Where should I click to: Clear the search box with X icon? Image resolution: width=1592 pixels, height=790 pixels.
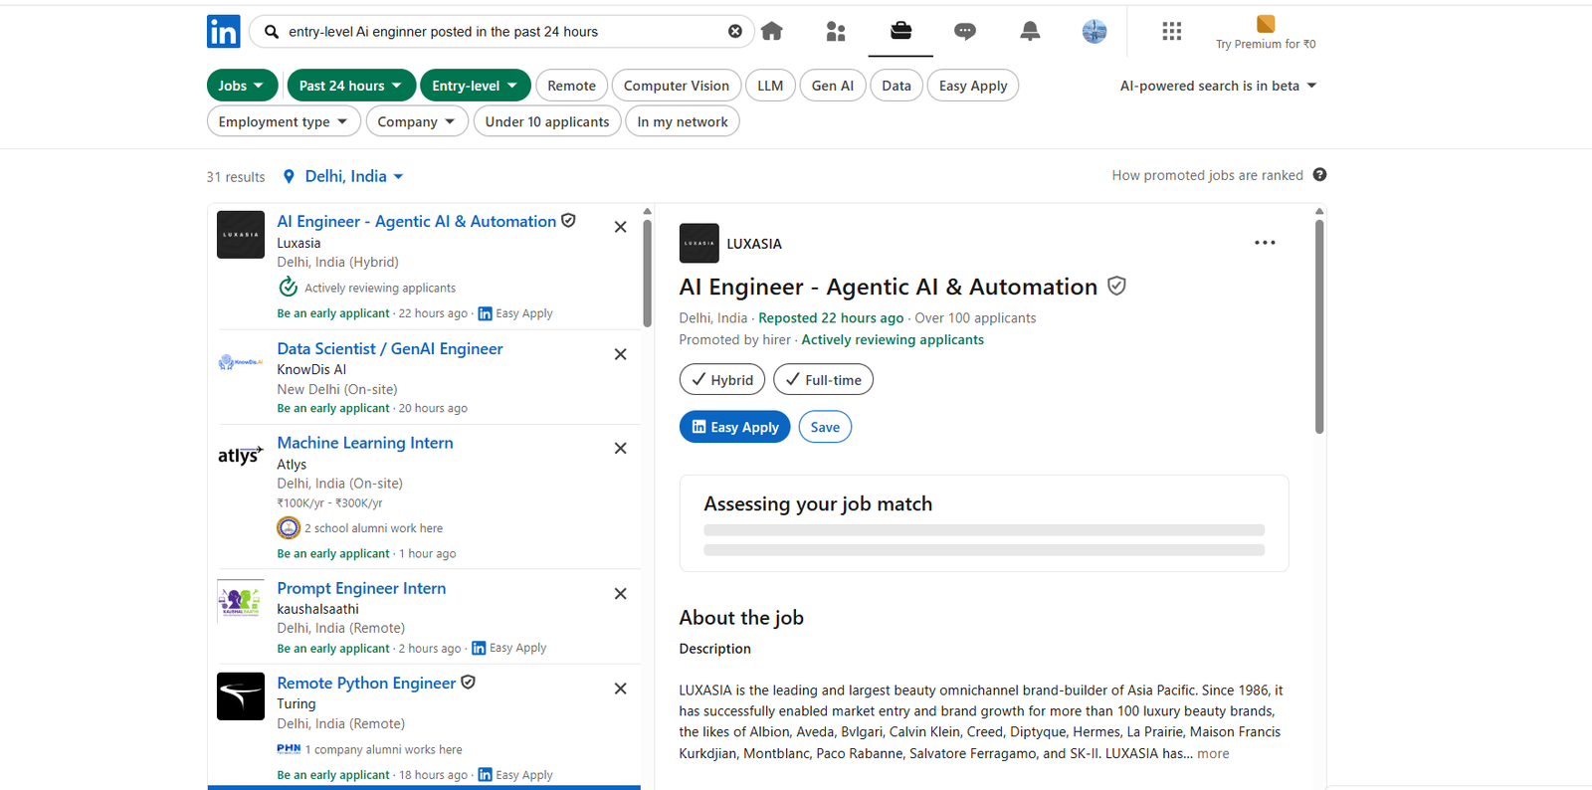(x=734, y=32)
